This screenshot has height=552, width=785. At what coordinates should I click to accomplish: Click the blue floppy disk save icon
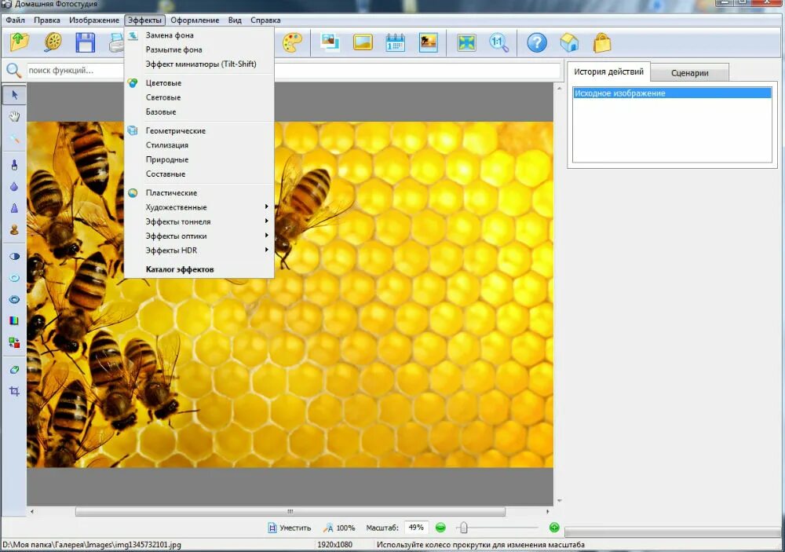point(85,42)
